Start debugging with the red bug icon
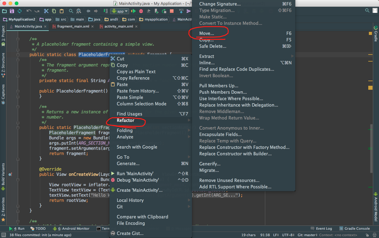 pos(141,11)
